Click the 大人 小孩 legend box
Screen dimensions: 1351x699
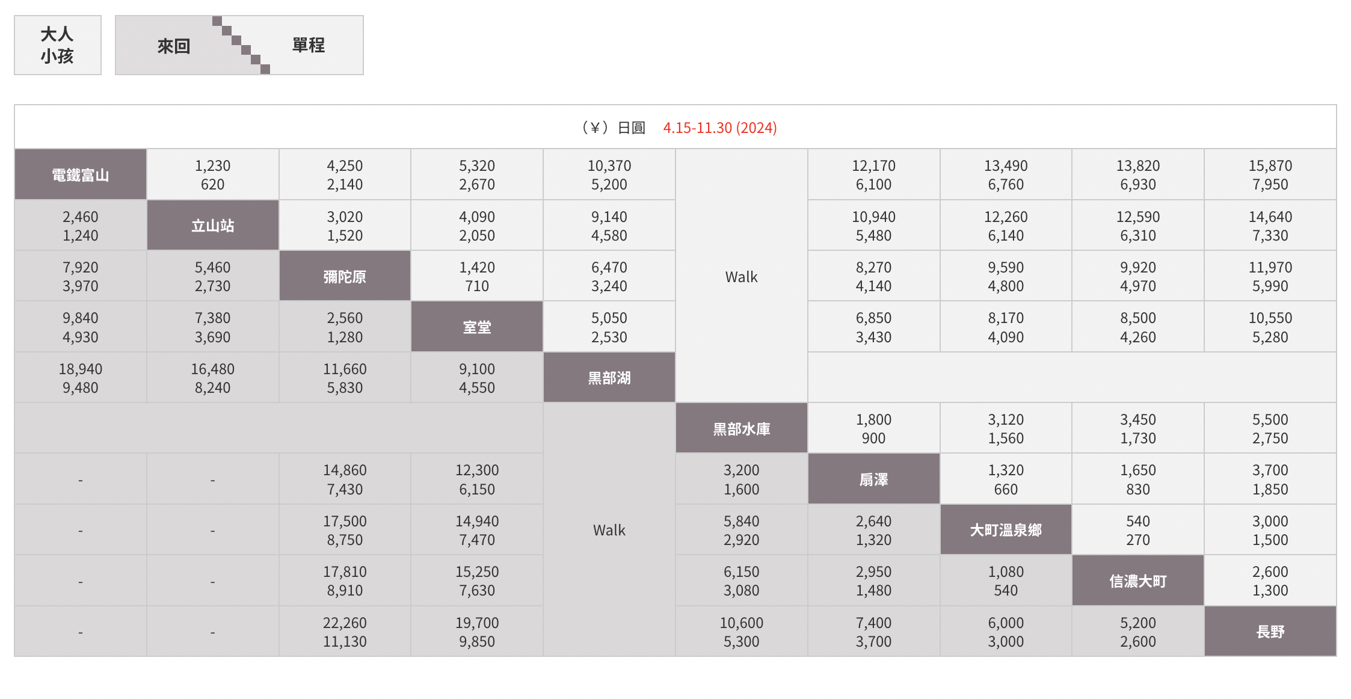58,45
